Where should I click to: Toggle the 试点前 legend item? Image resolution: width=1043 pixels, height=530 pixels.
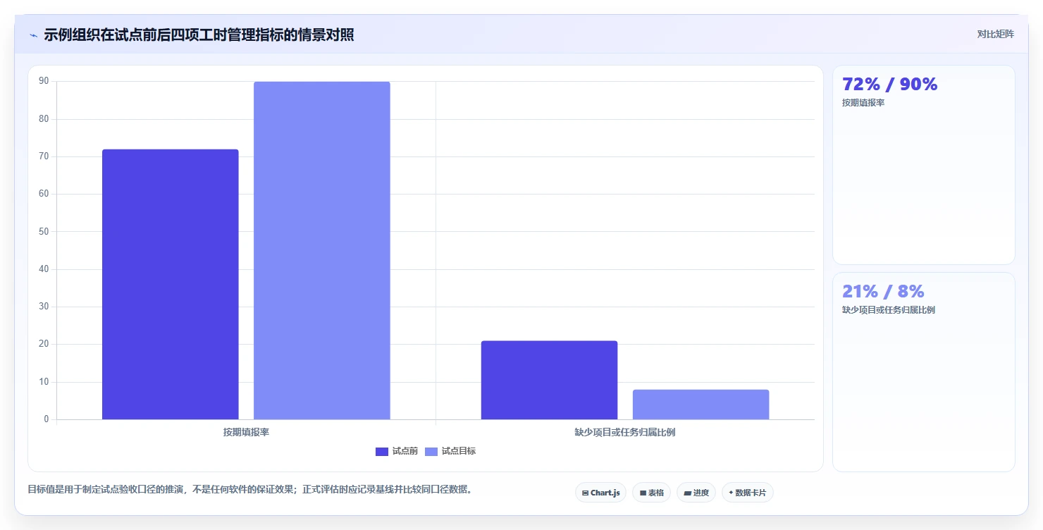point(397,451)
